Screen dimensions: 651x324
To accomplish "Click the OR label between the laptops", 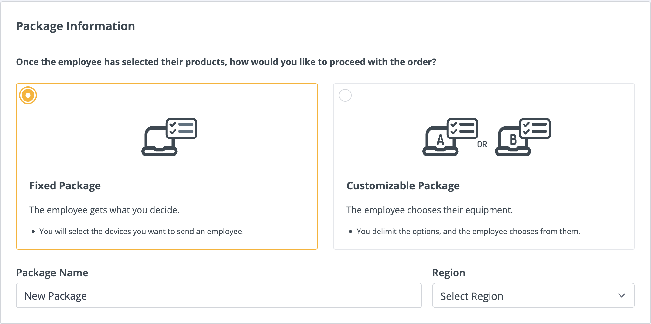I will tap(482, 145).
